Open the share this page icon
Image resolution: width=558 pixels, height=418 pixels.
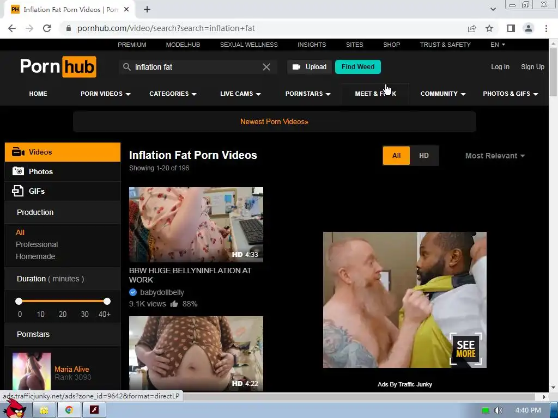click(x=472, y=28)
